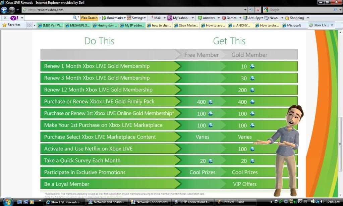The image size is (343, 206).
Task: Open Yahoo Games from the toolbar
Action: point(229,18)
